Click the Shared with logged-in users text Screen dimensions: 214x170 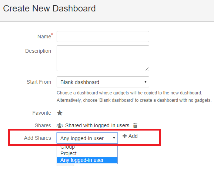97,125
